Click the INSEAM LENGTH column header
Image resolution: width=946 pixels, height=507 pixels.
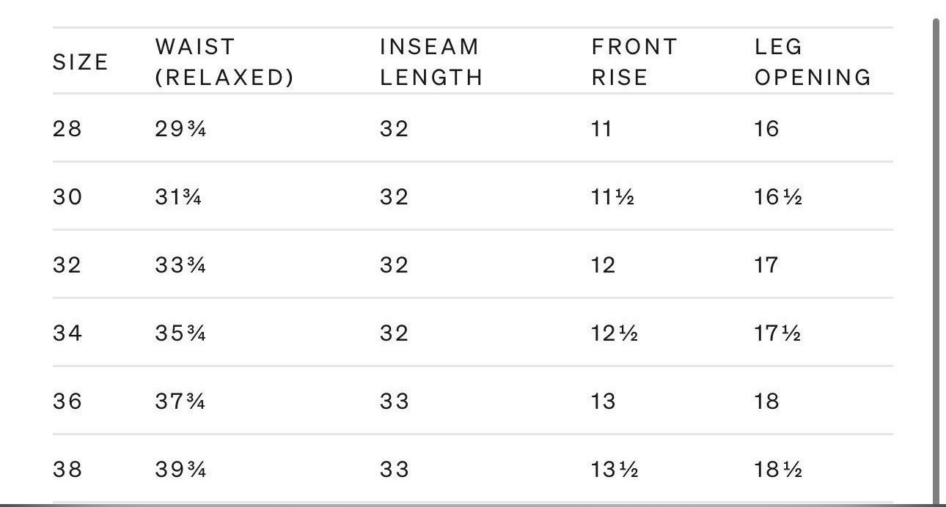(431, 62)
